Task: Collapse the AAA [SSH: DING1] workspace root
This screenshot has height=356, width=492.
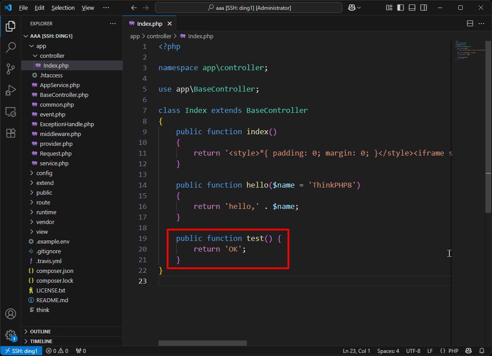Action: [x=72, y=36]
